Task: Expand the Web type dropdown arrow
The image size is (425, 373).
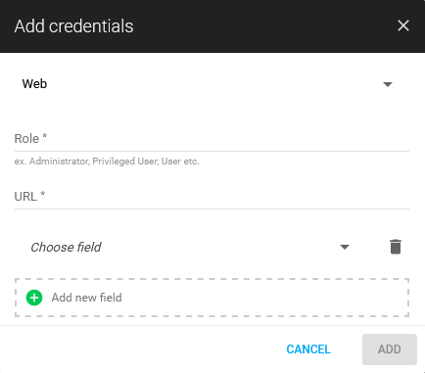Action: tap(388, 84)
